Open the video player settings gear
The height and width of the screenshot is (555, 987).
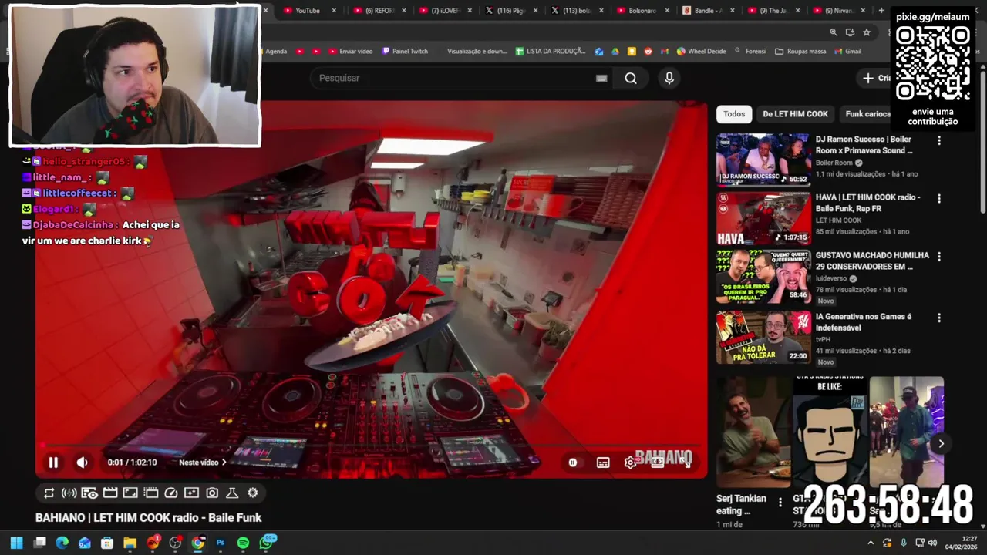tap(630, 462)
